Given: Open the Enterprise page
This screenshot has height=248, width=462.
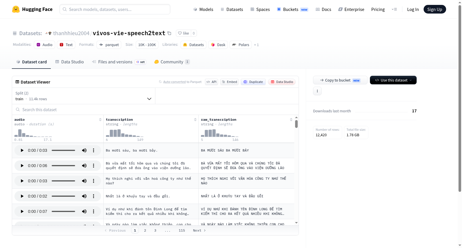Looking at the screenshot, I should pyautogui.click(x=351, y=9).
